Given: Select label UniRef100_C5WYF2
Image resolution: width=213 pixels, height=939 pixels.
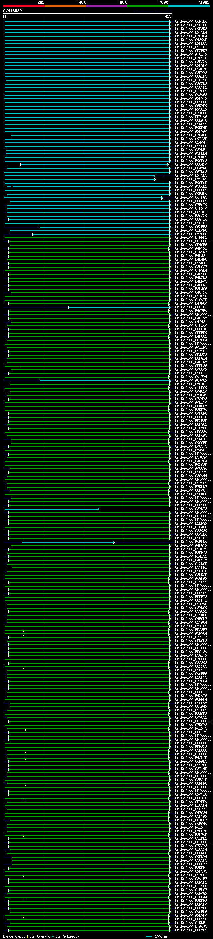Looking at the screenshot, I should point(191,88).
